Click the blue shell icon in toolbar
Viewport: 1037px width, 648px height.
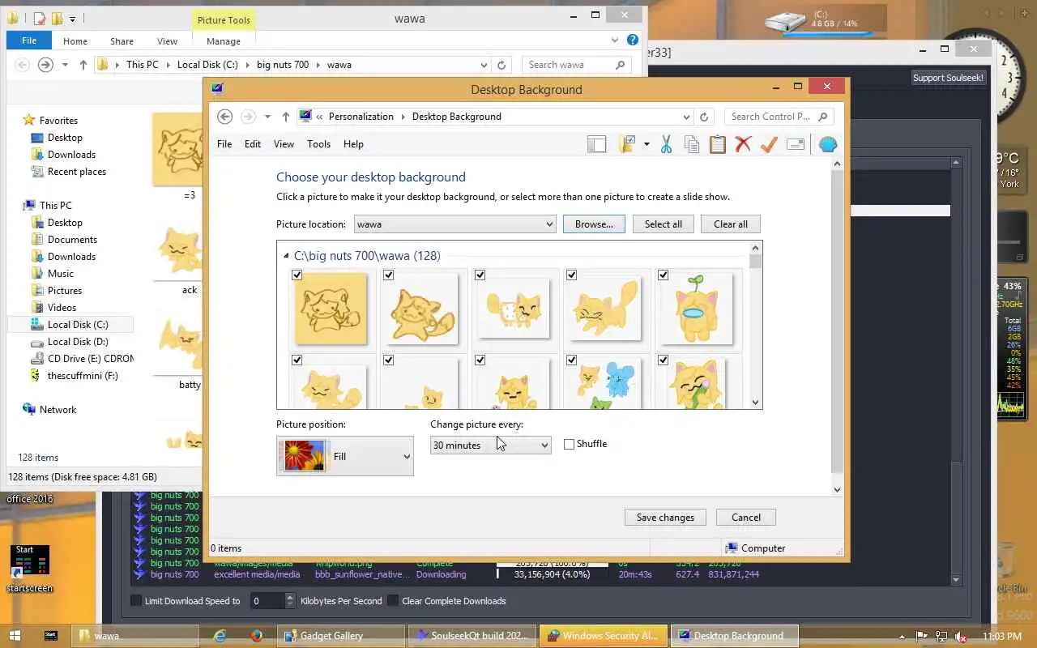828,144
